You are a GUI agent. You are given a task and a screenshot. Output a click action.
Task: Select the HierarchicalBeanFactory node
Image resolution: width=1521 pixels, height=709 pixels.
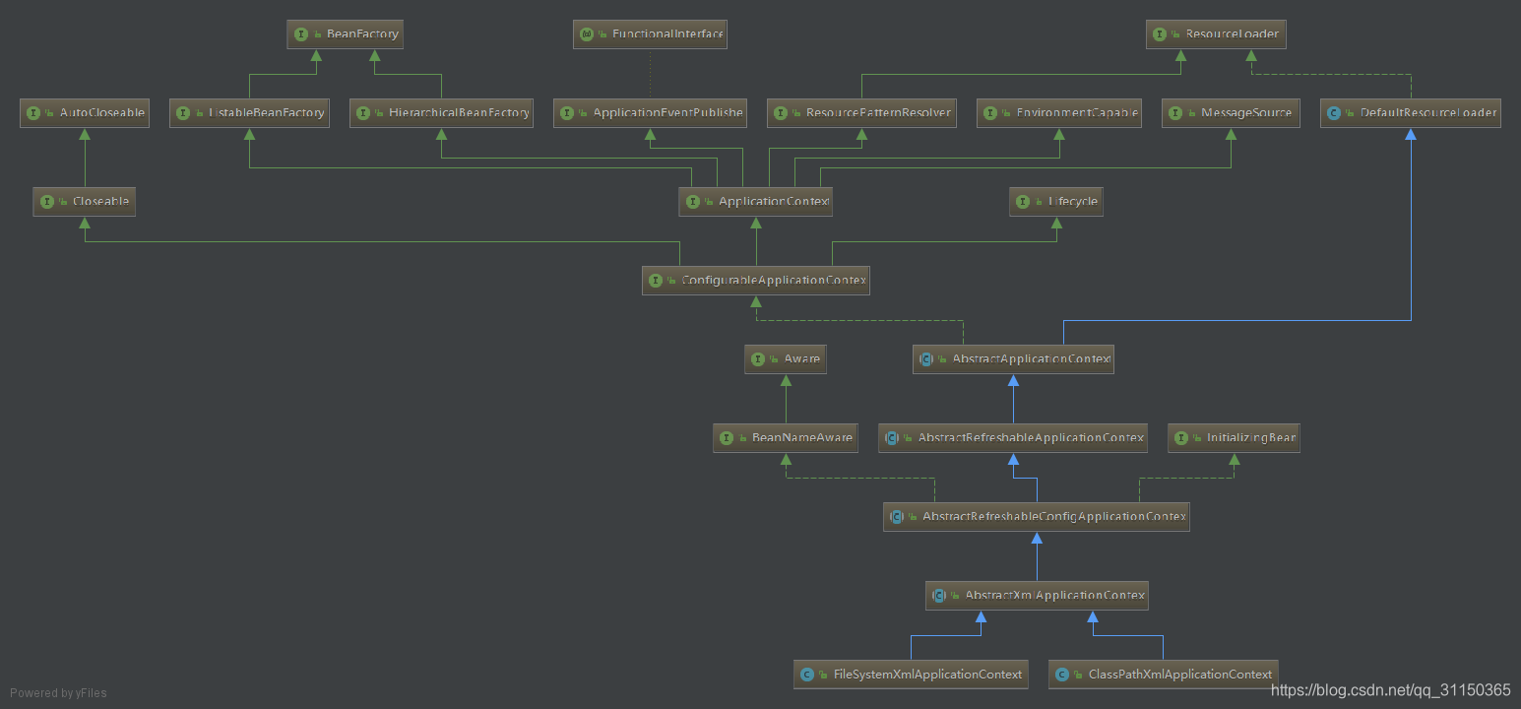[x=441, y=113]
